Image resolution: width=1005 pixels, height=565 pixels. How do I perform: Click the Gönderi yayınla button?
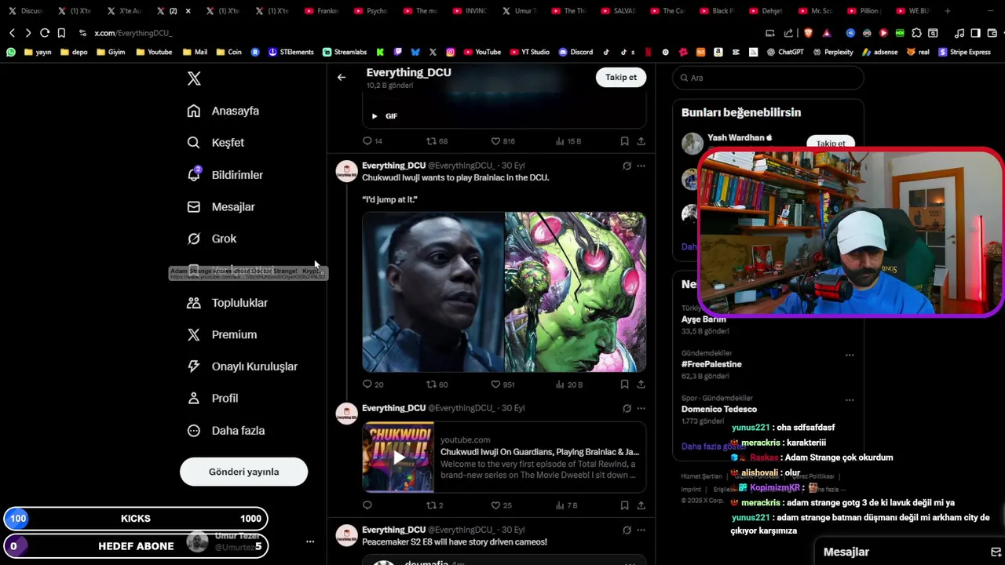[243, 472]
